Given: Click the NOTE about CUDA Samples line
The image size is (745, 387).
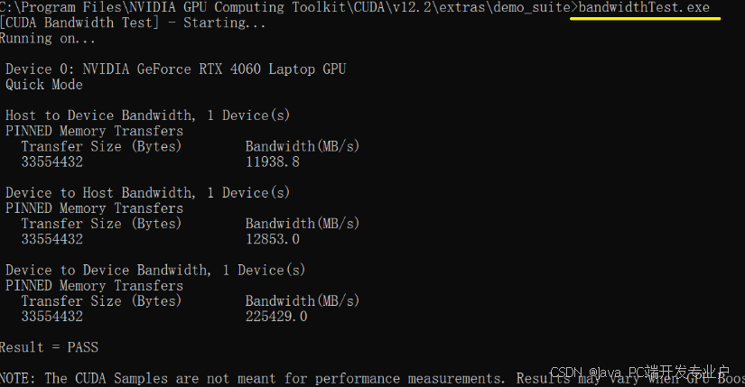Looking at the screenshot, I should pos(372,379).
